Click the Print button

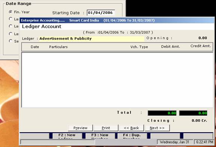pos(106,128)
